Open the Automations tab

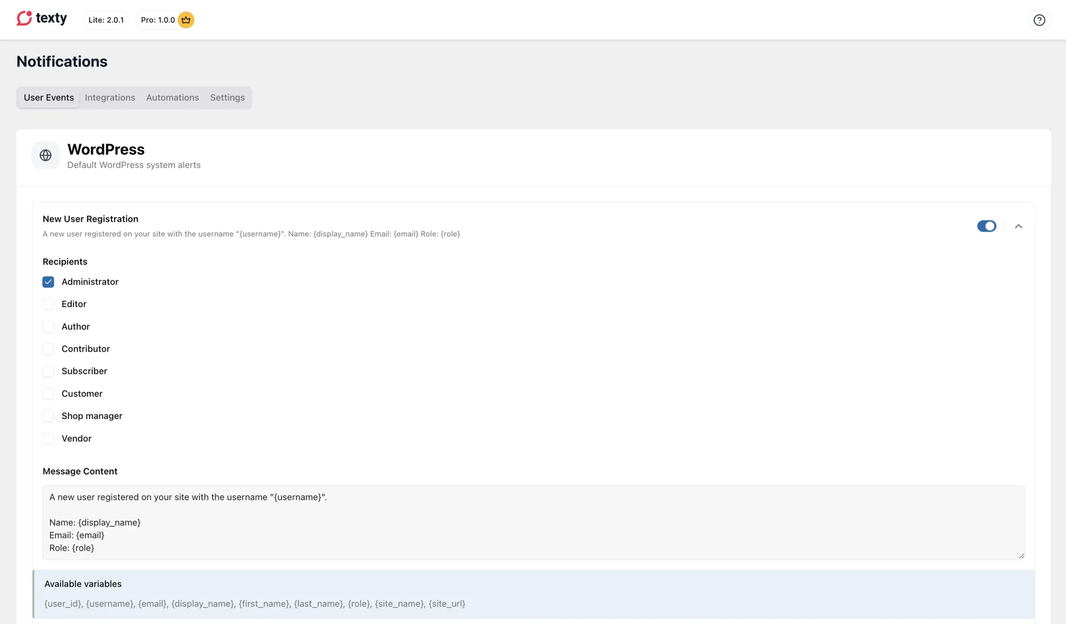(x=172, y=98)
